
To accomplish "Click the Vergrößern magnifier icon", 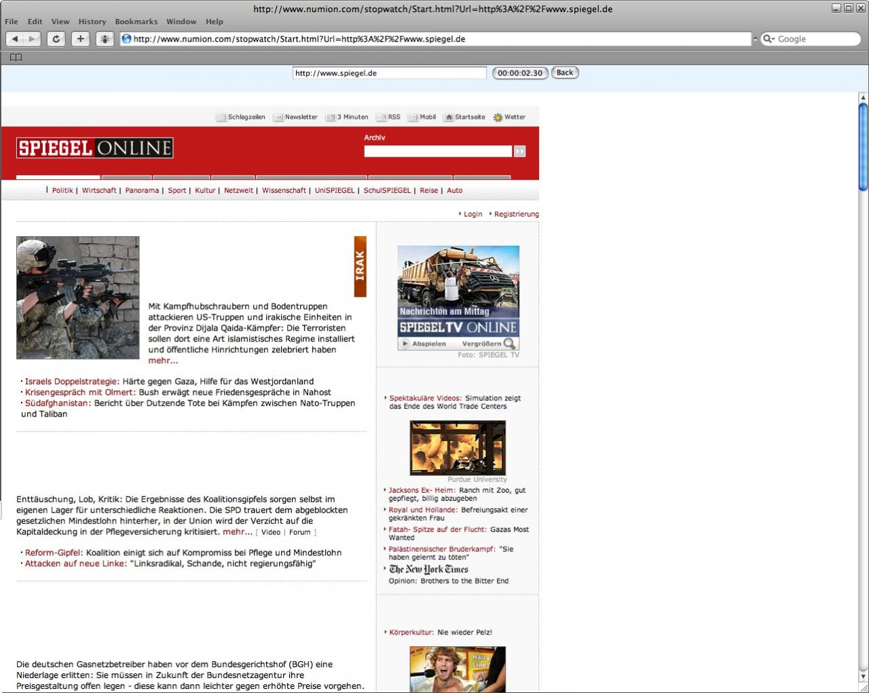I will click(x=509, y=343).
